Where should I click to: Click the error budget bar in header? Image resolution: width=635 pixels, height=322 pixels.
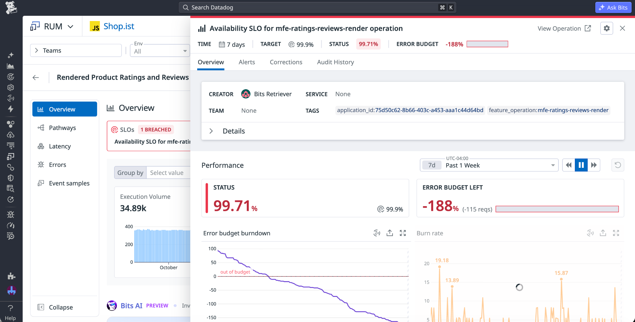click(x=487, y=44)
